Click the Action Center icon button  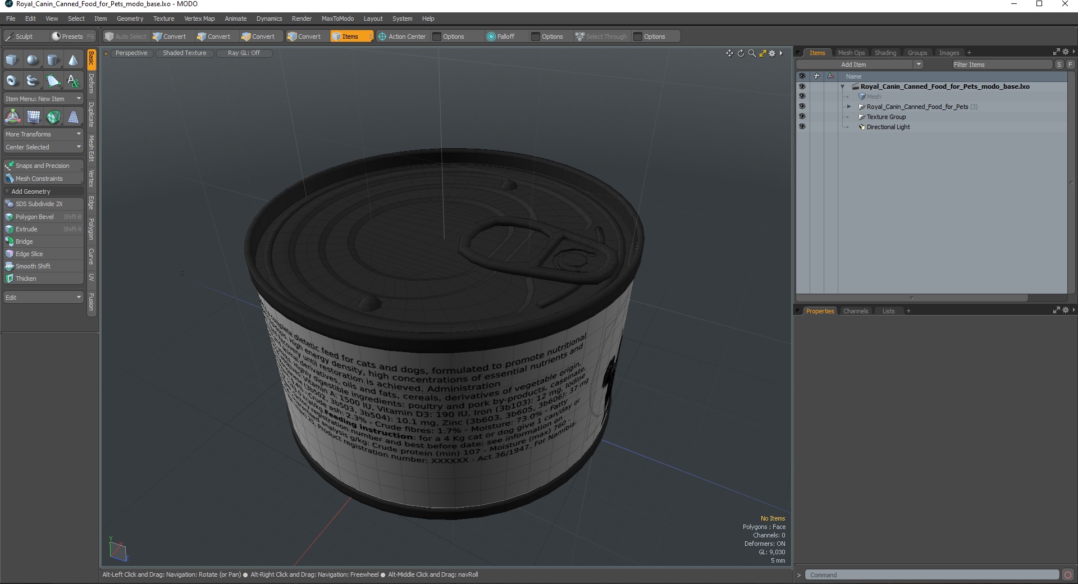[x=402, y=36]
